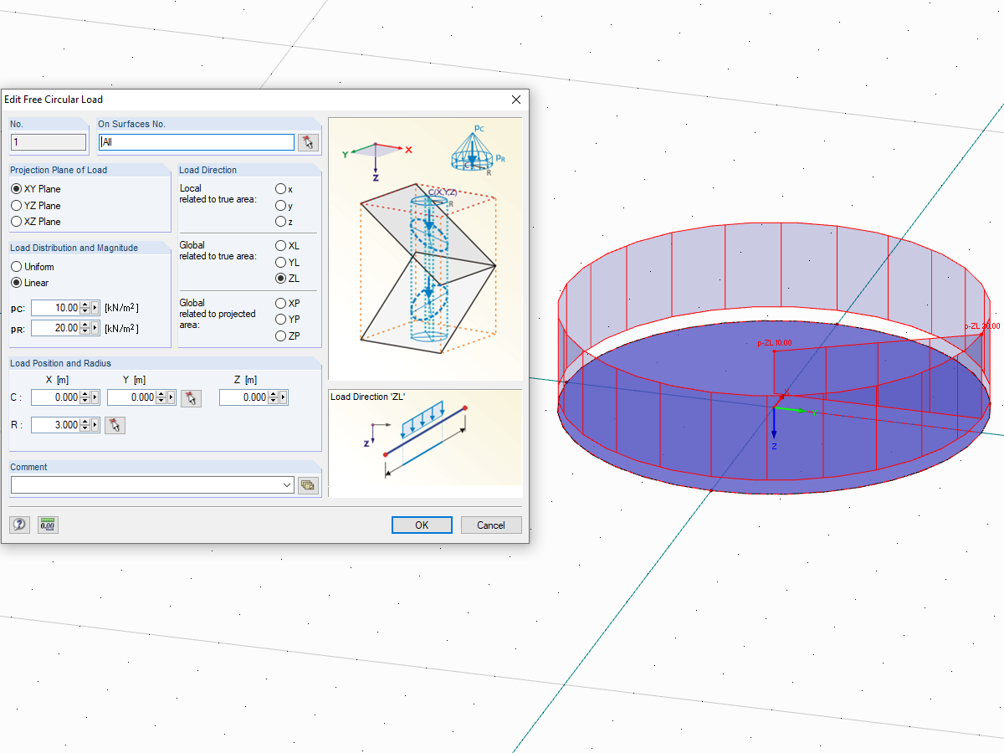Image resolution: width=1004 pixels, height=753 pixels.
Task: Open the side arrow menu of the R field
Action: coord(95,425)
